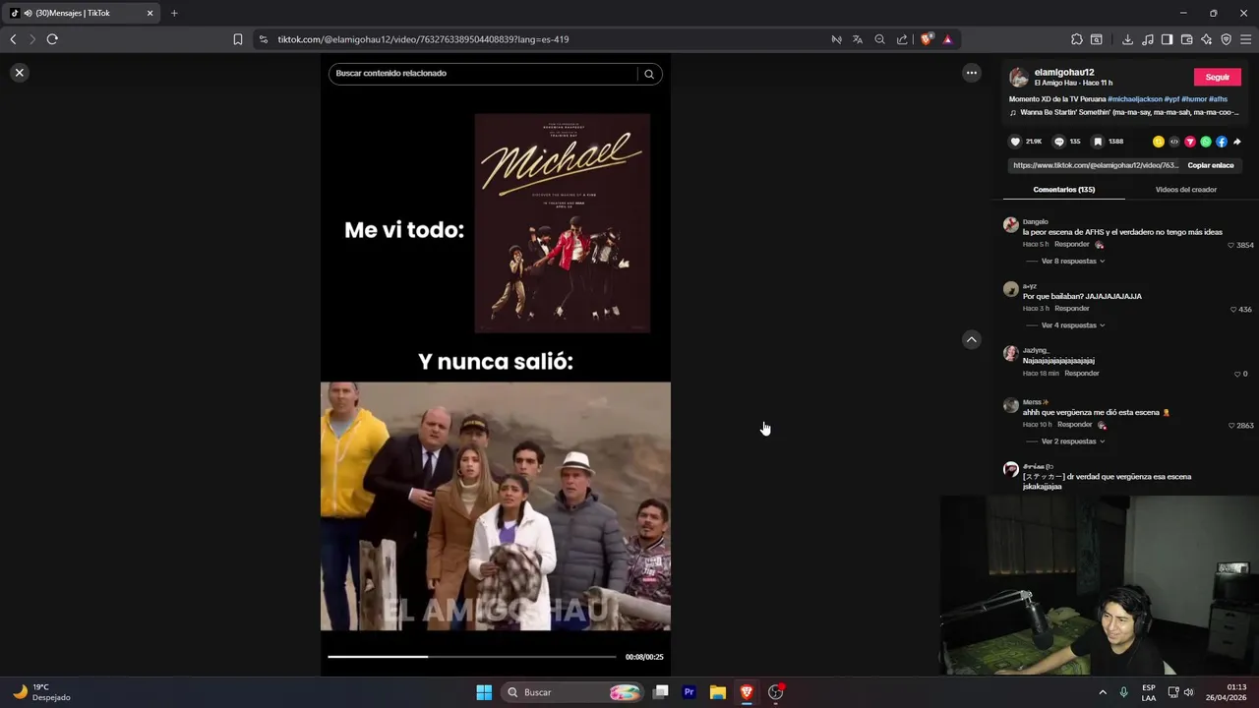Like the comment with 436 likes
1259x708 pixels.
pos(1233,309)
